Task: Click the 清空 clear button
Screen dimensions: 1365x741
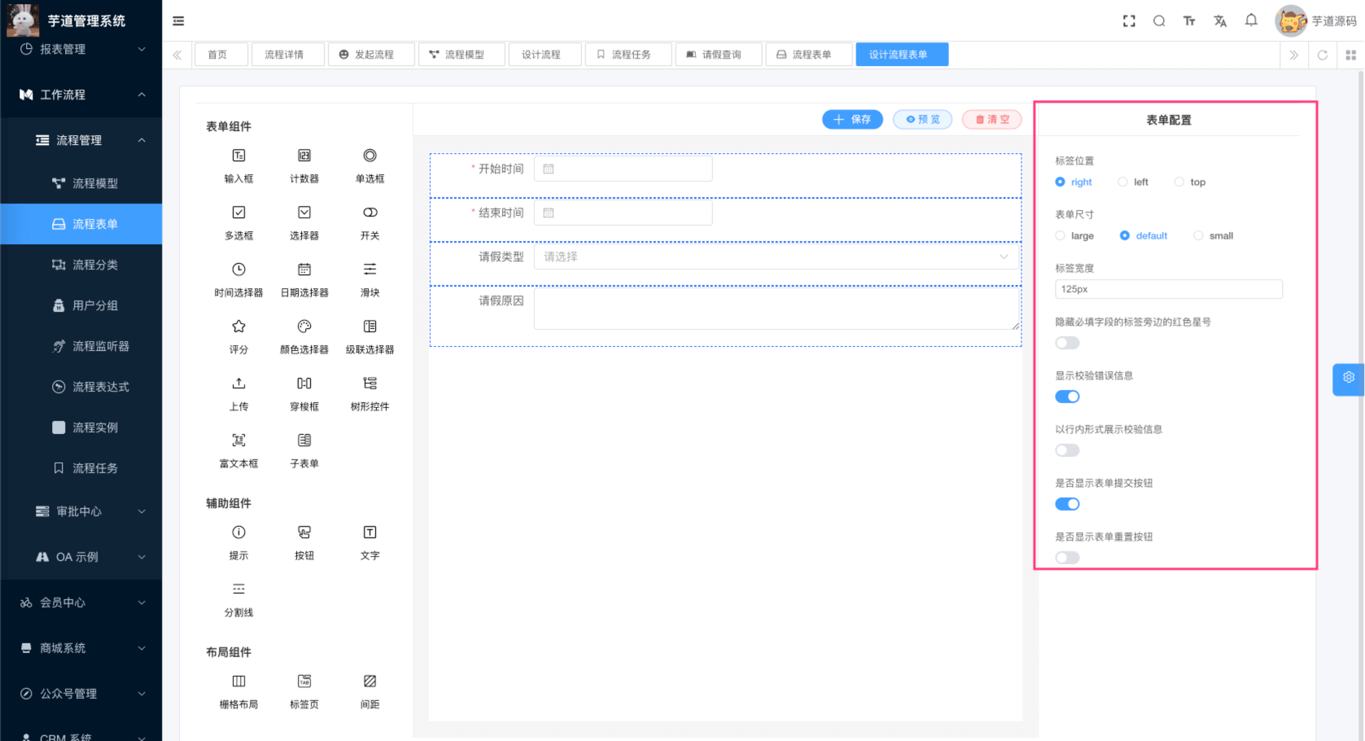Action: [991, 119]
